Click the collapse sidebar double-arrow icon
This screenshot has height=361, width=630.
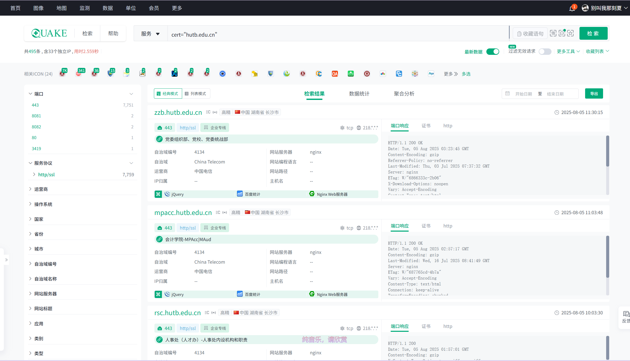[6, 260]
